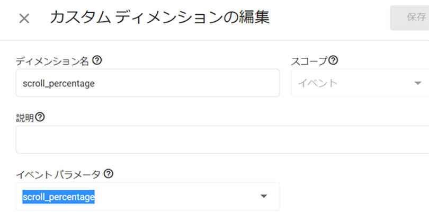The image size is (429, 212).
Task: Open help icon beside イベント パラメータ
Action: coord(109,174)
